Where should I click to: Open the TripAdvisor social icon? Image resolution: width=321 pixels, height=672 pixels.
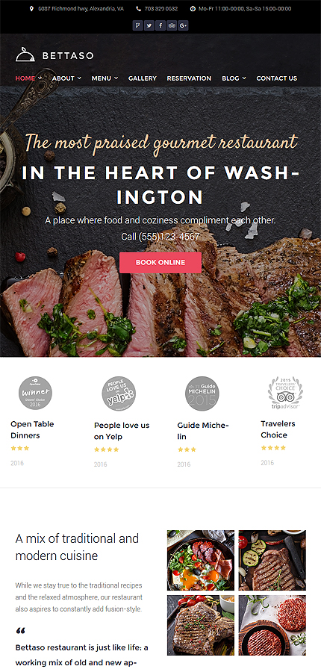[x=172, y=25]
